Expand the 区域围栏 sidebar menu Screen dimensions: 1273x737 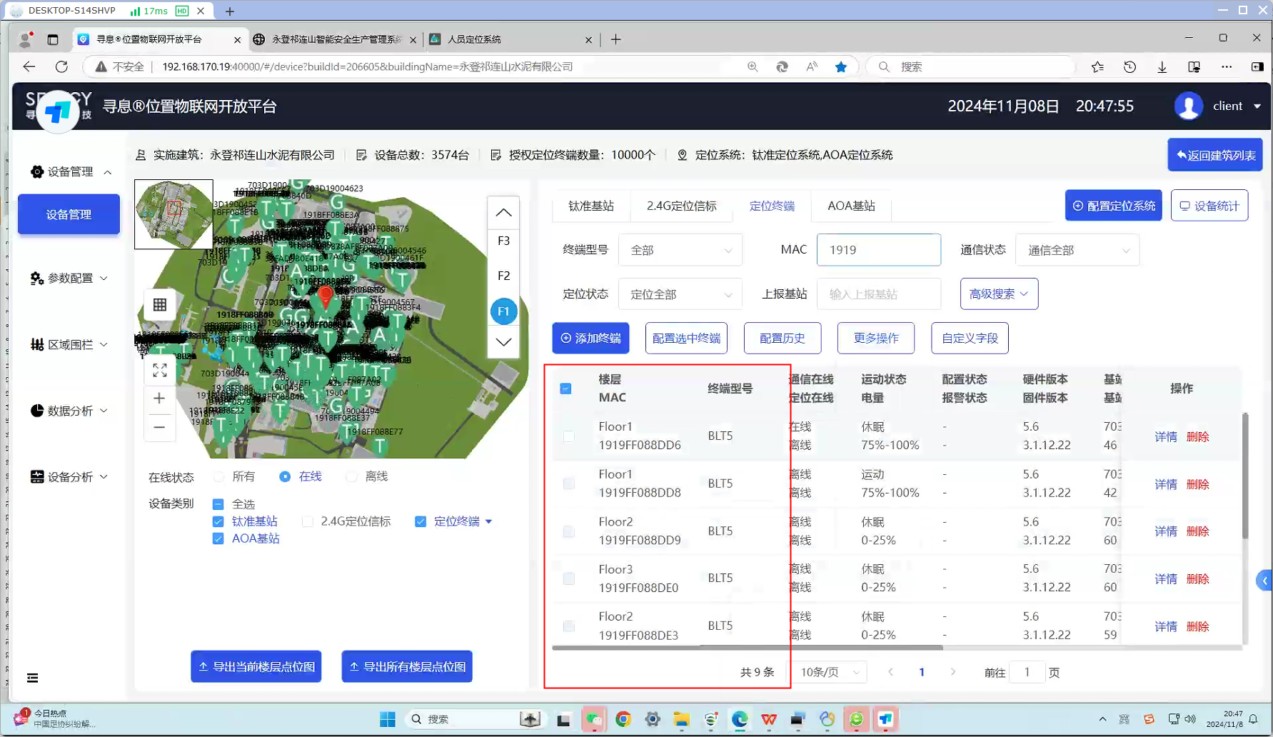(69, 344)
